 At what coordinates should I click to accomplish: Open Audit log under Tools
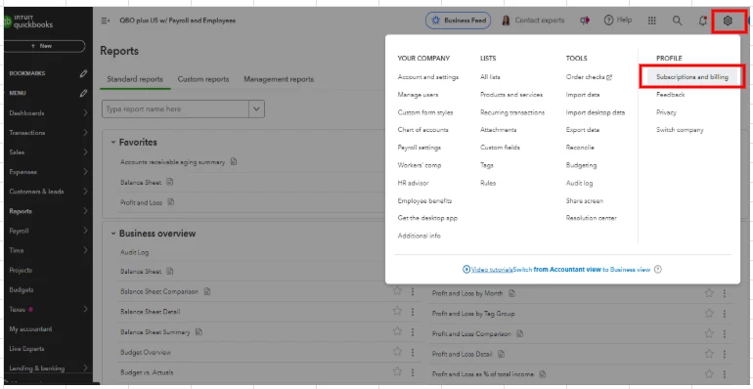tap(579, 183)
